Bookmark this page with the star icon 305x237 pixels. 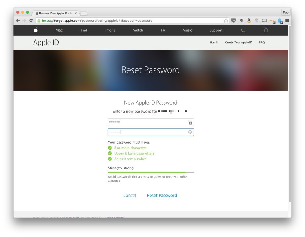tap(226, 21)
